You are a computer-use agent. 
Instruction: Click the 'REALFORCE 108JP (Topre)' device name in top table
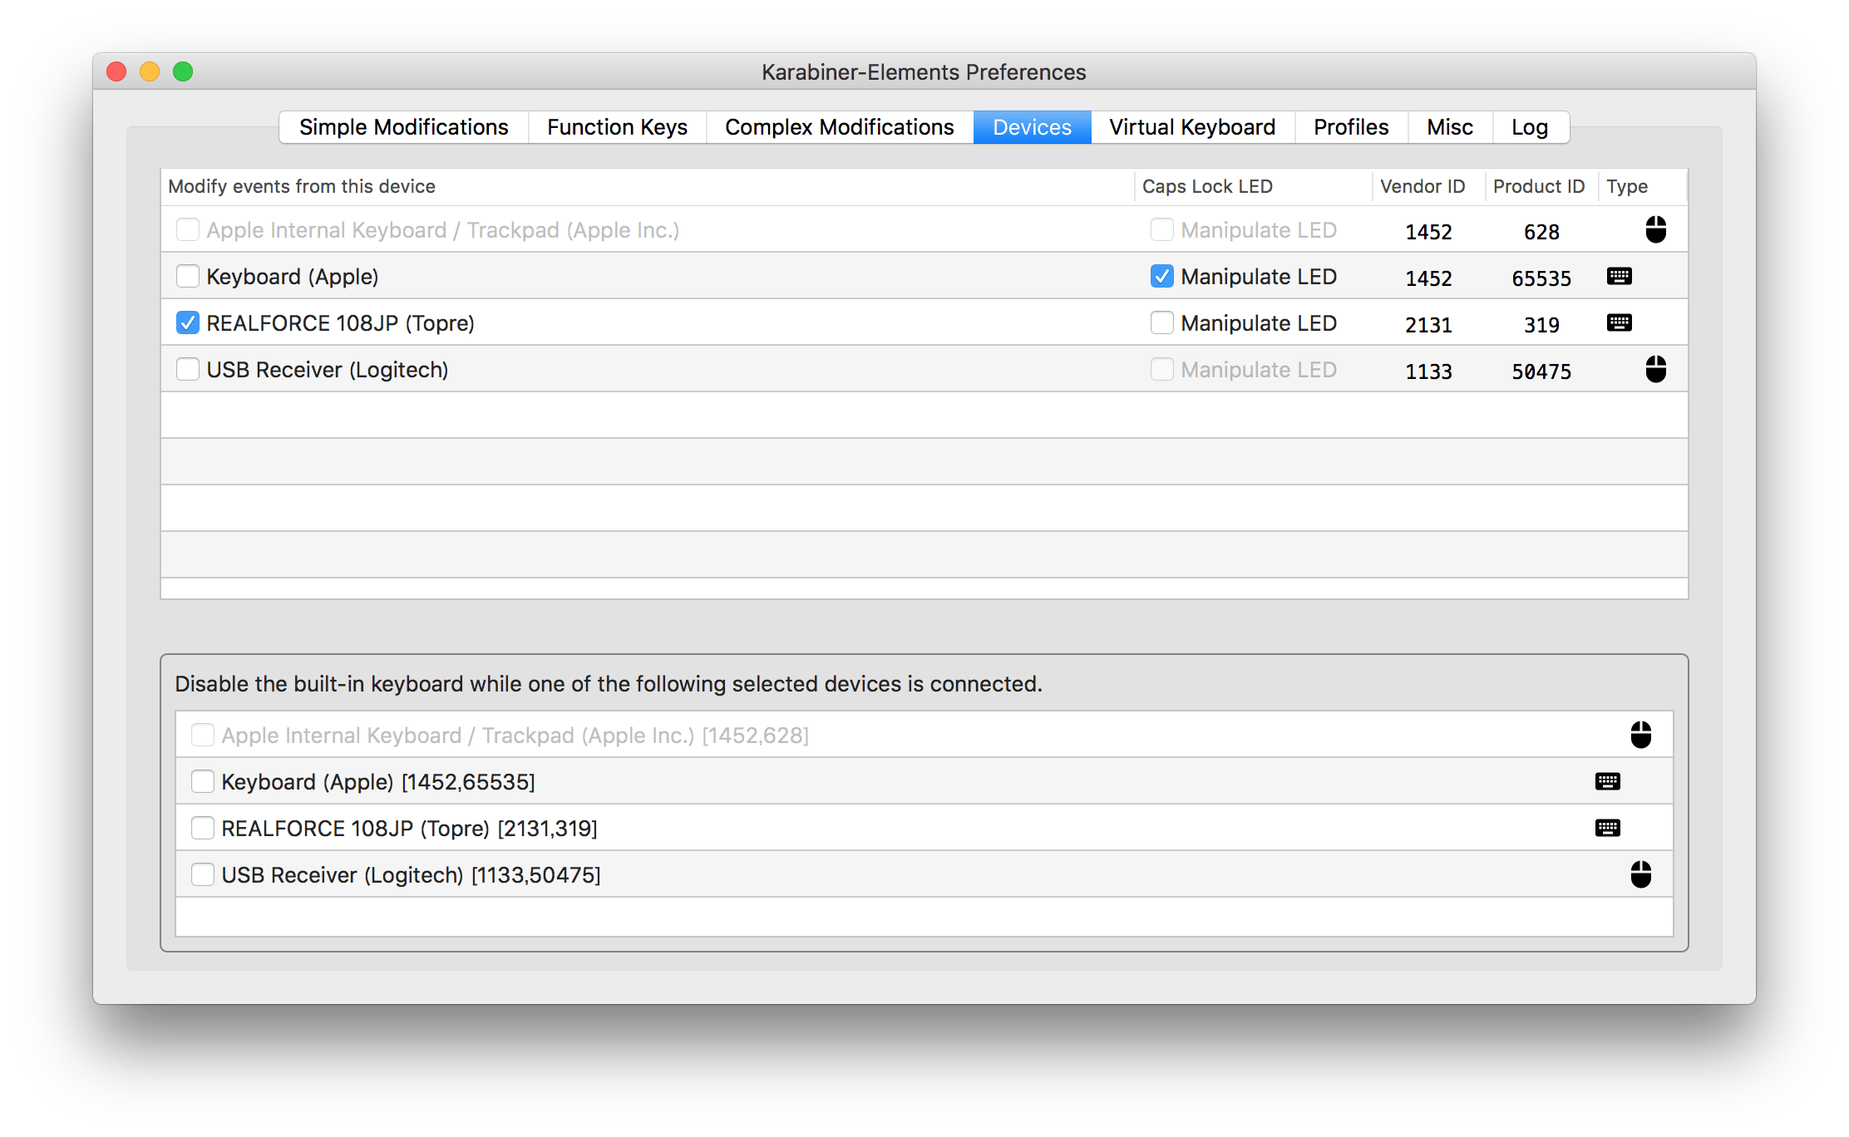pos(340,322)
